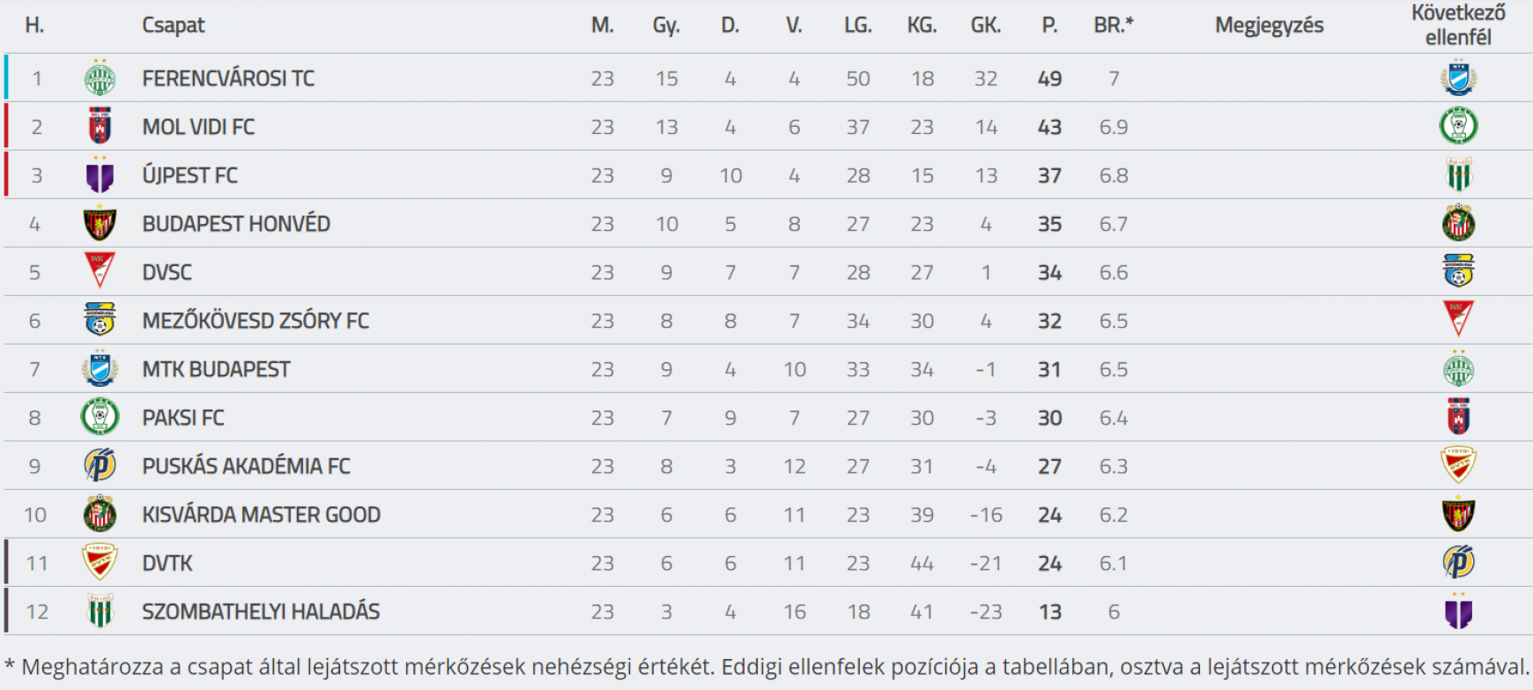This screenshot has height=690, width=1533.
Task: Click the P. points column header
Action: tap(1049, 26)
